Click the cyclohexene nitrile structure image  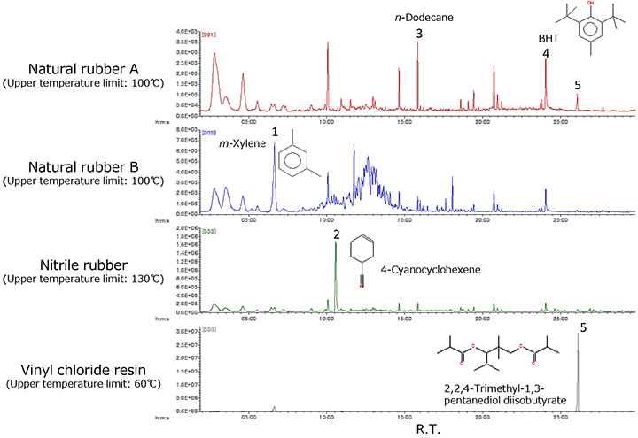pyautogui.click(x=362, y=260)
